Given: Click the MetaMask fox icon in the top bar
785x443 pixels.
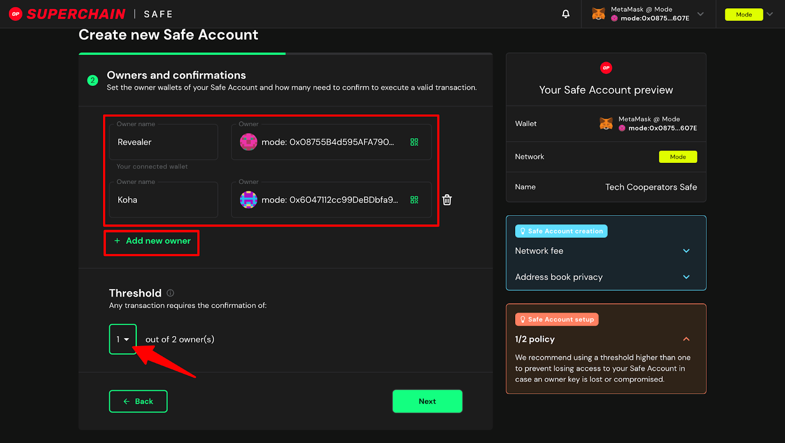Looking at the screenshot, I should 598,14.
